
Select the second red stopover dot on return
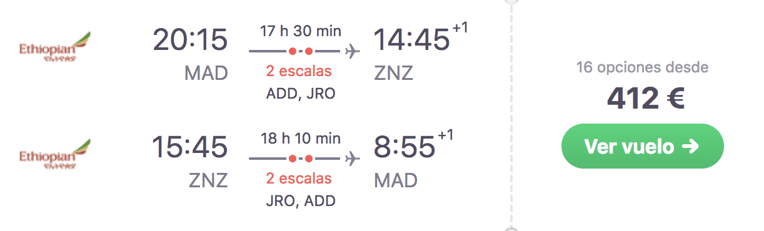point(308,159)
